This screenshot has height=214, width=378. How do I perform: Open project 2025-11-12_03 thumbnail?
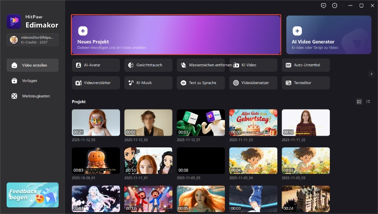pyautogui.click(x=96, y=123)
